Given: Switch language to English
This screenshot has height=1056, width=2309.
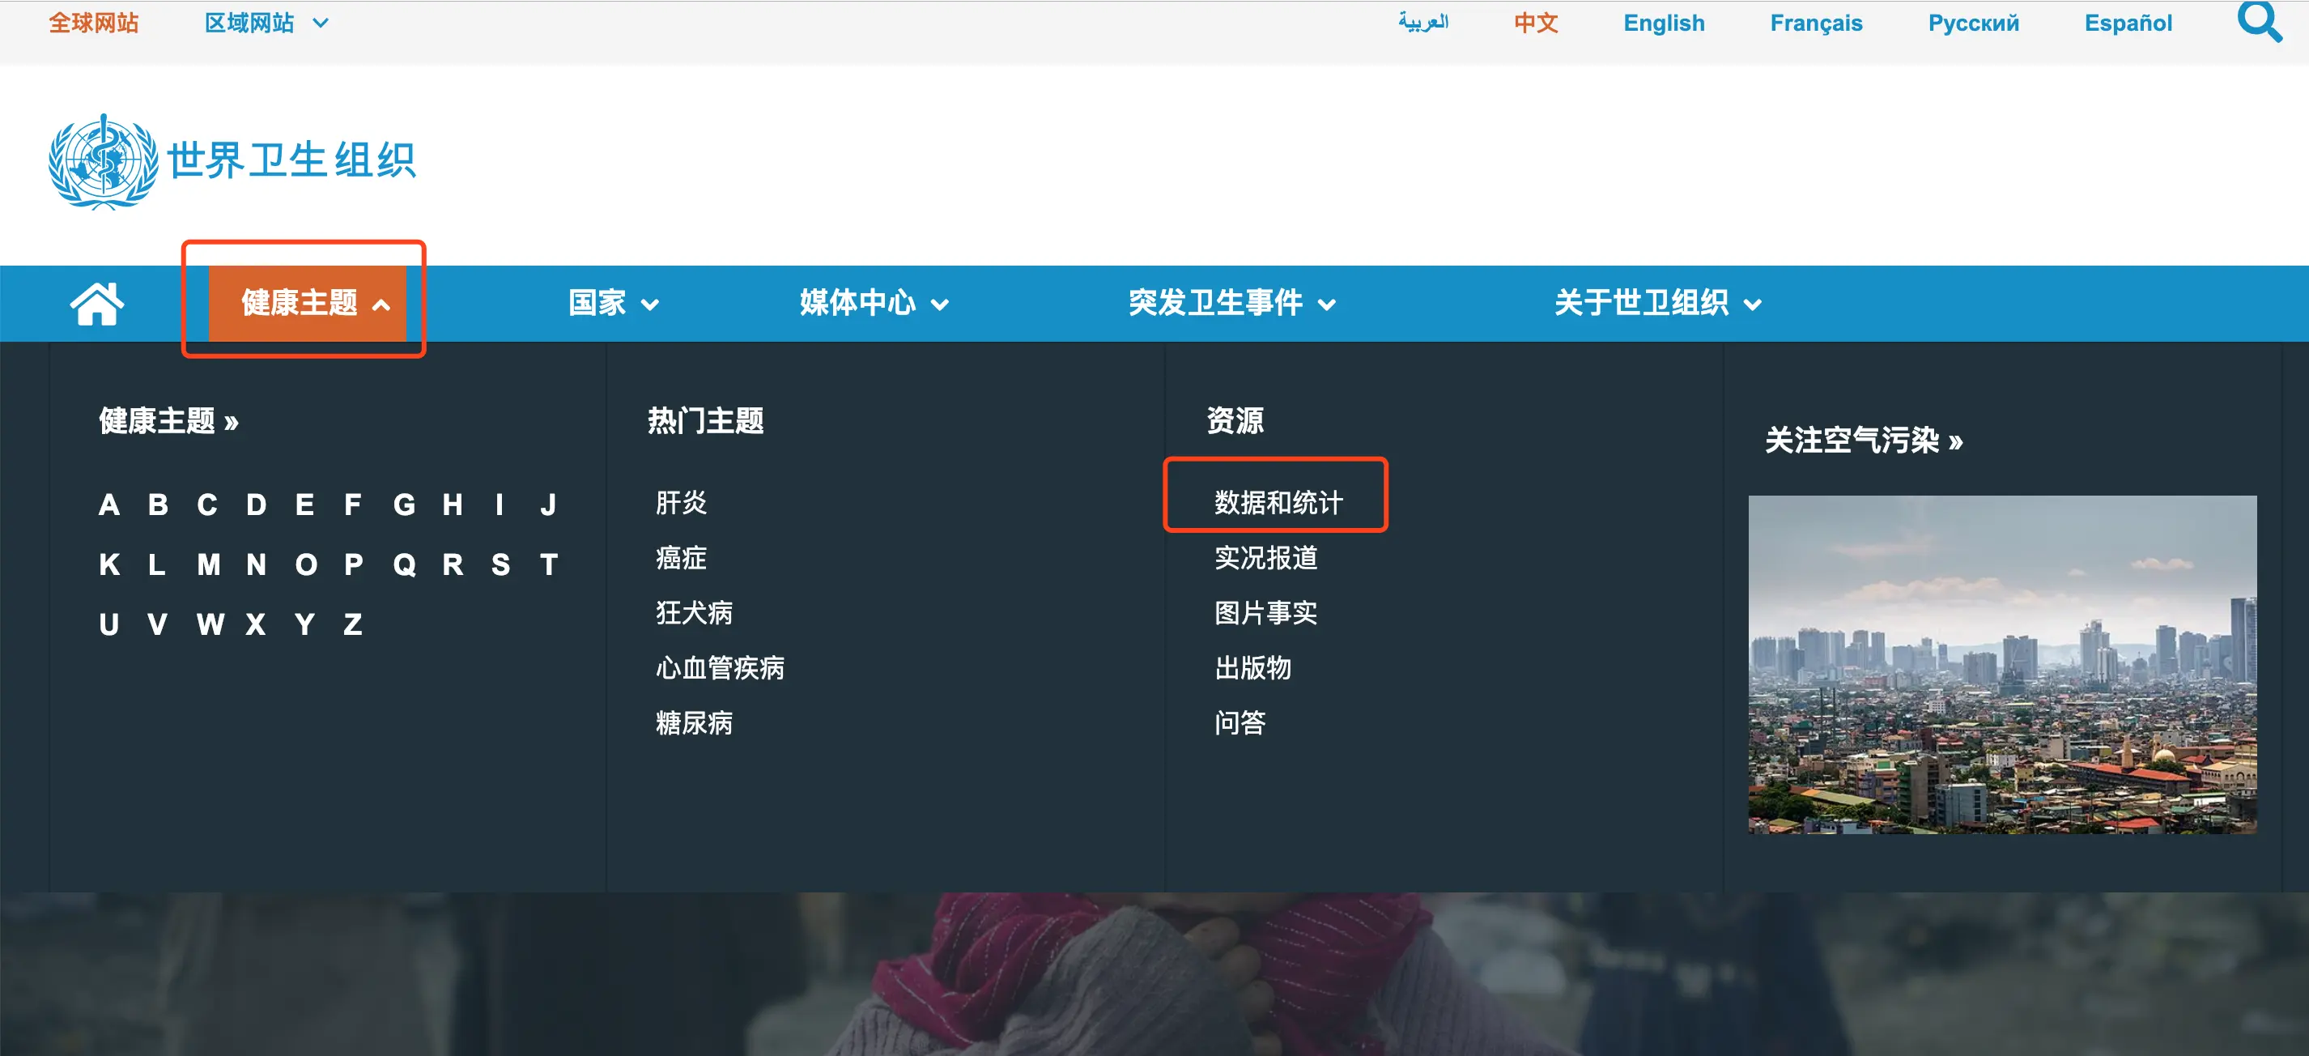Looking at the screenshot, I should point(1663,23).
